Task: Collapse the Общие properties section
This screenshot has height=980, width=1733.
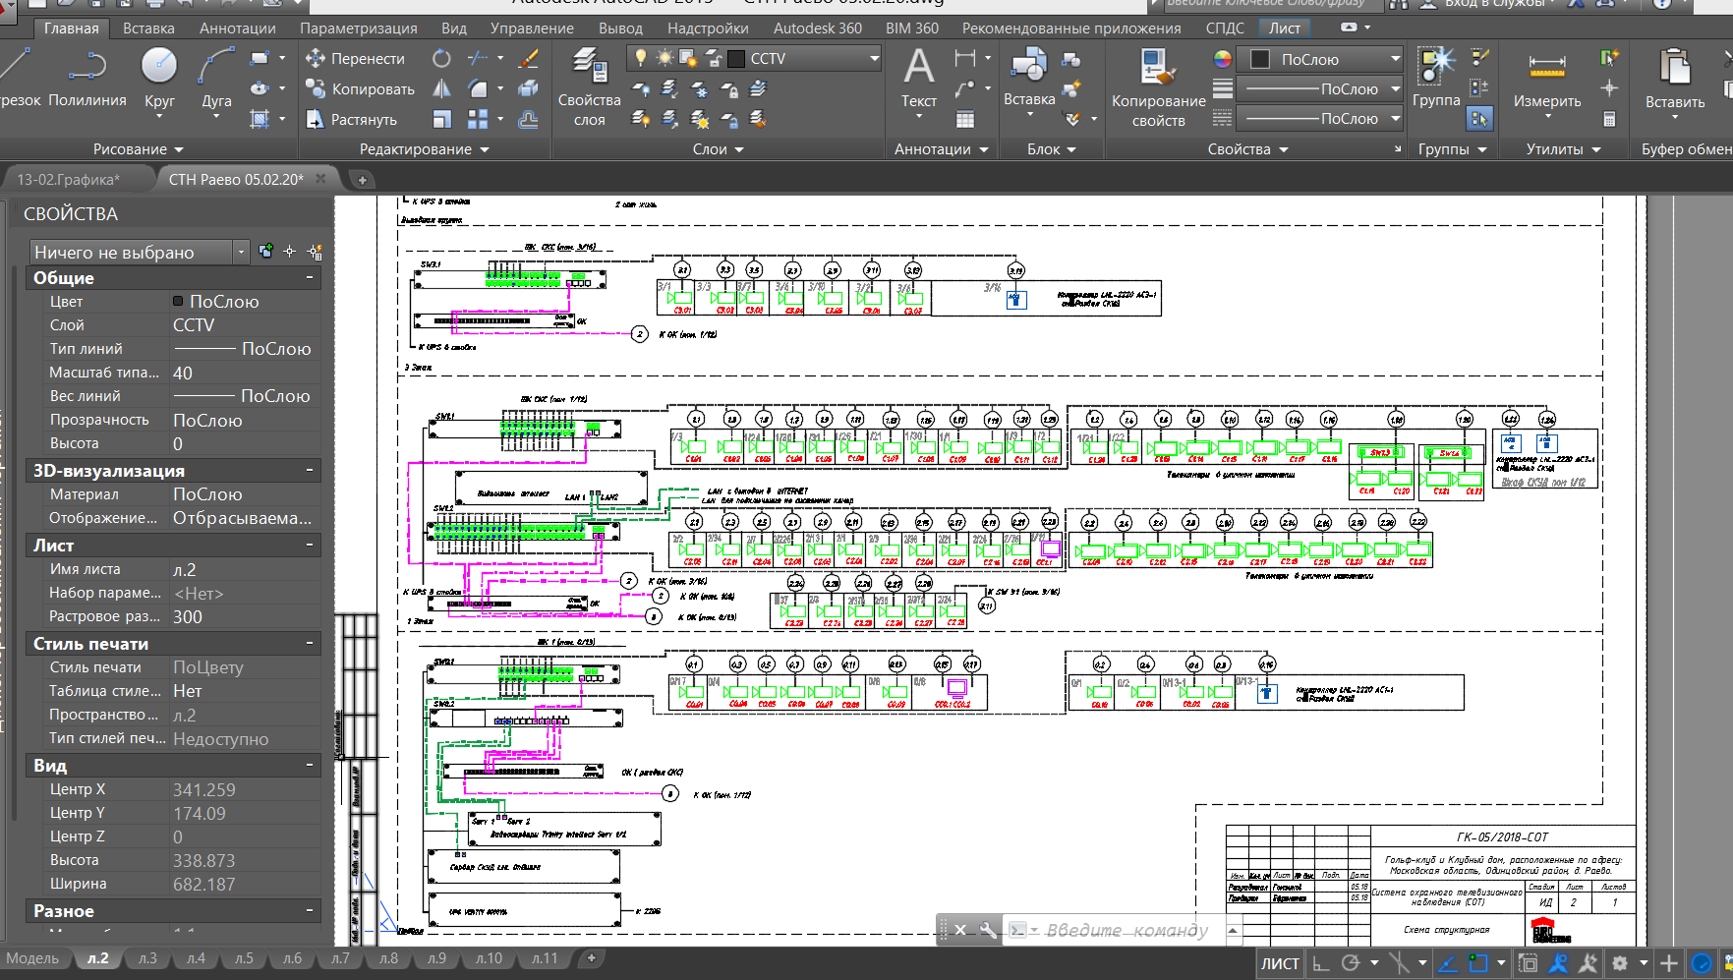Action: [x=310, y=278]
